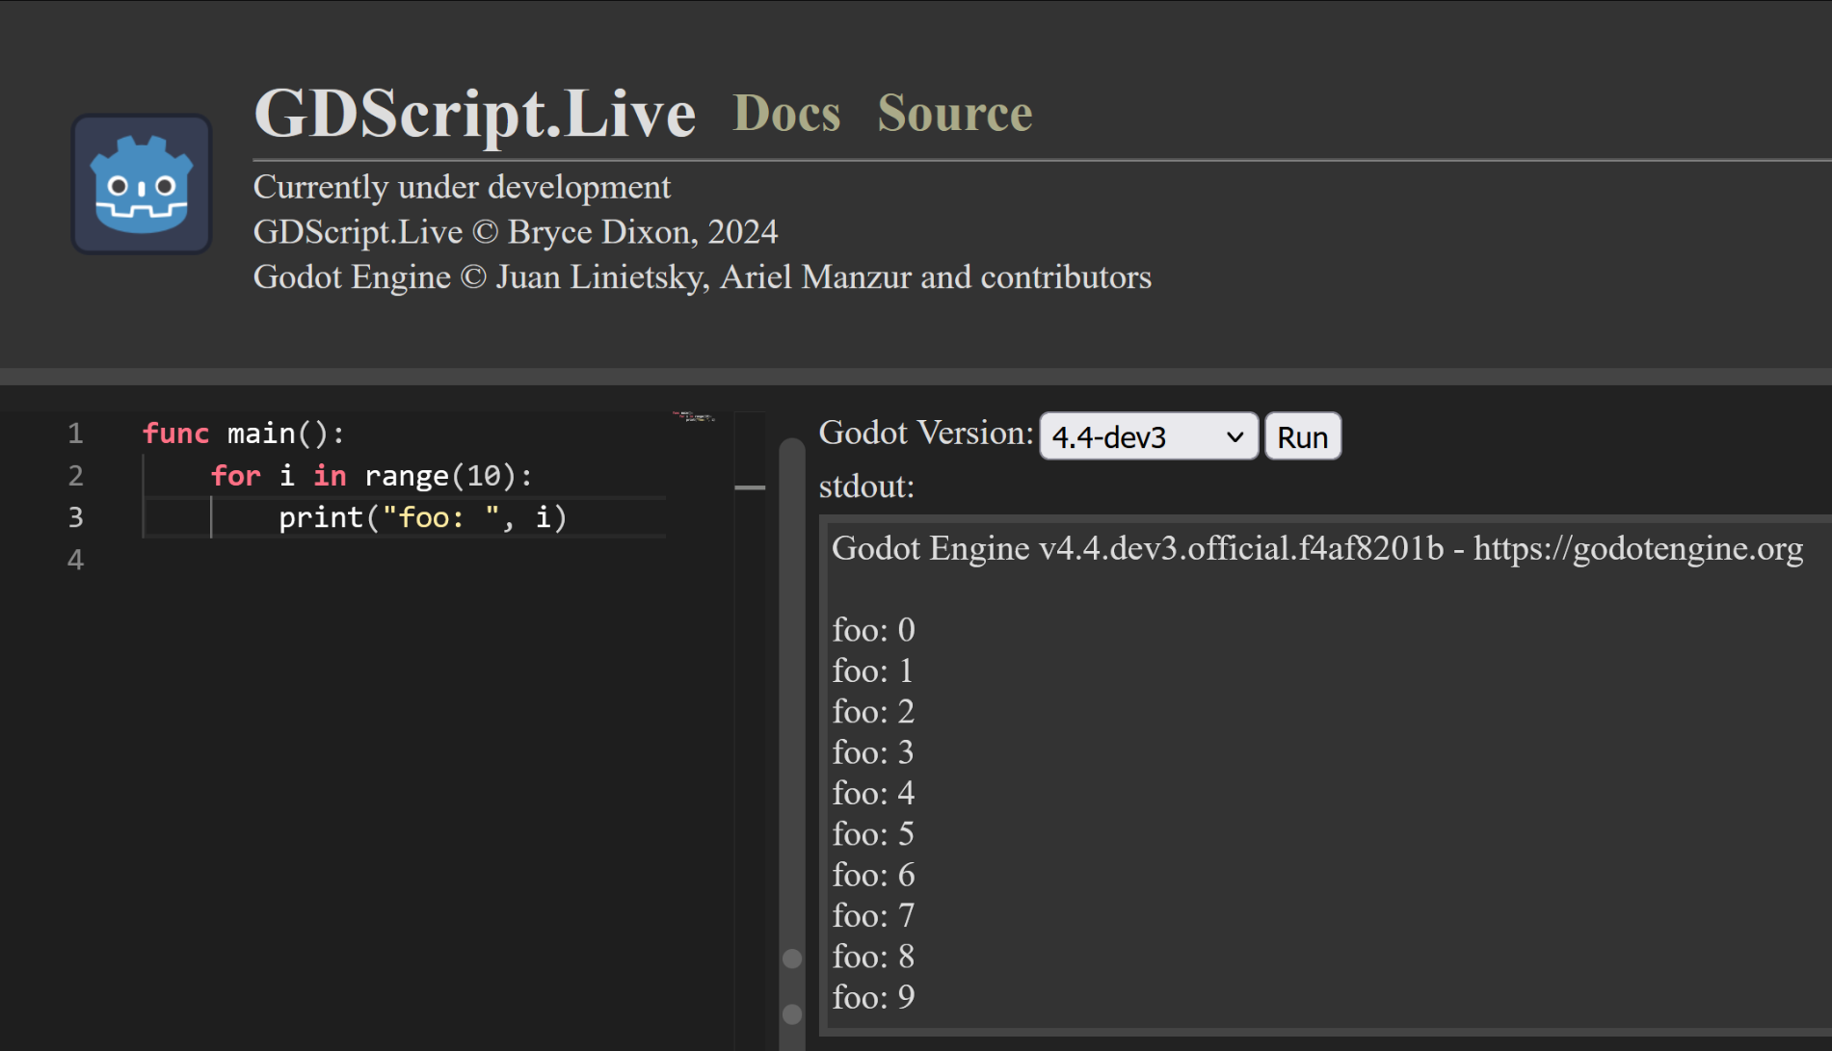Click the GDScript.Live title heading

point(474,114)
